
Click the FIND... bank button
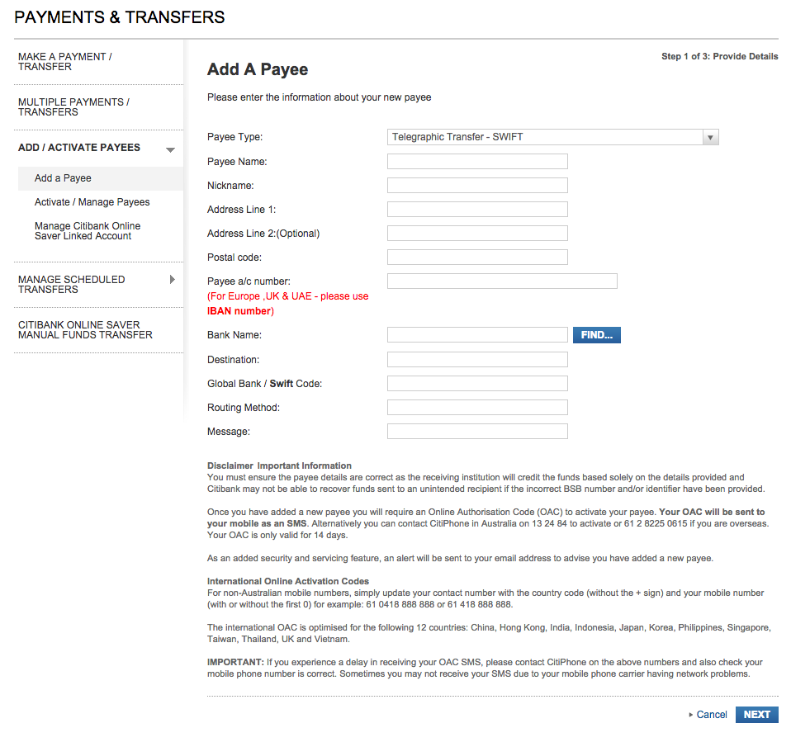pyautogui.click(x=596, y=335)
